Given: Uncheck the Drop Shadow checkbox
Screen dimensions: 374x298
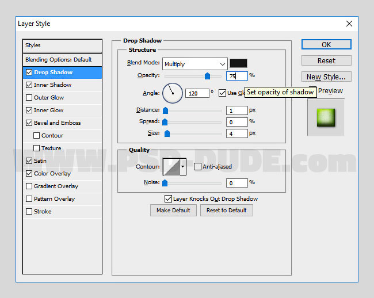Looking at the screenshot, I should tap(29, 72).
